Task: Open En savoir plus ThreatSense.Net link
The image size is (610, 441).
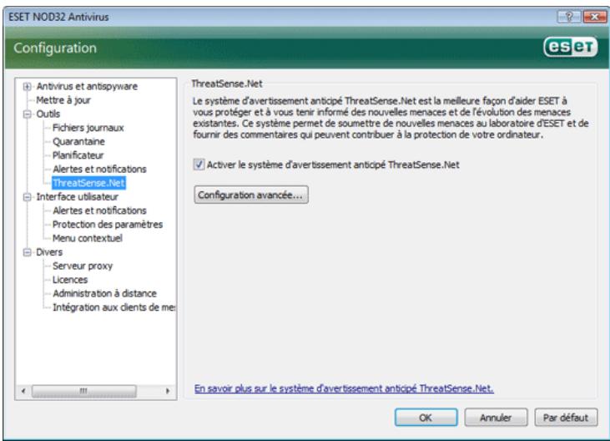Action: click(x=344, y=388)
